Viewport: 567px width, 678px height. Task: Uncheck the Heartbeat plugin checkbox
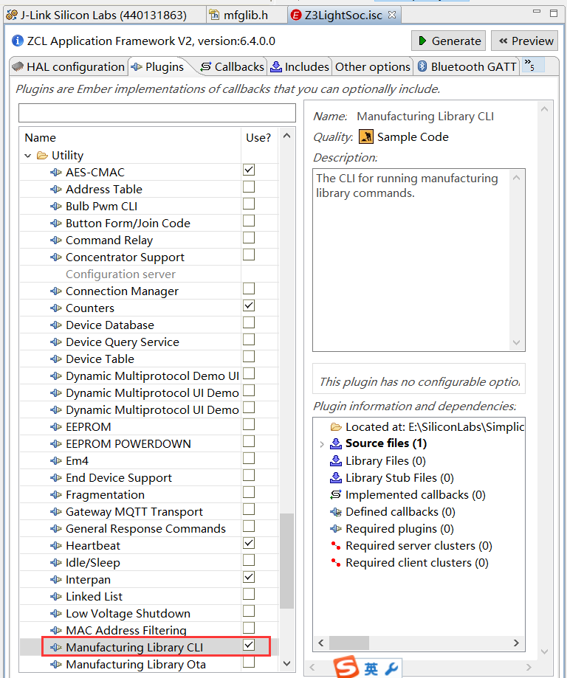(249, 543)
